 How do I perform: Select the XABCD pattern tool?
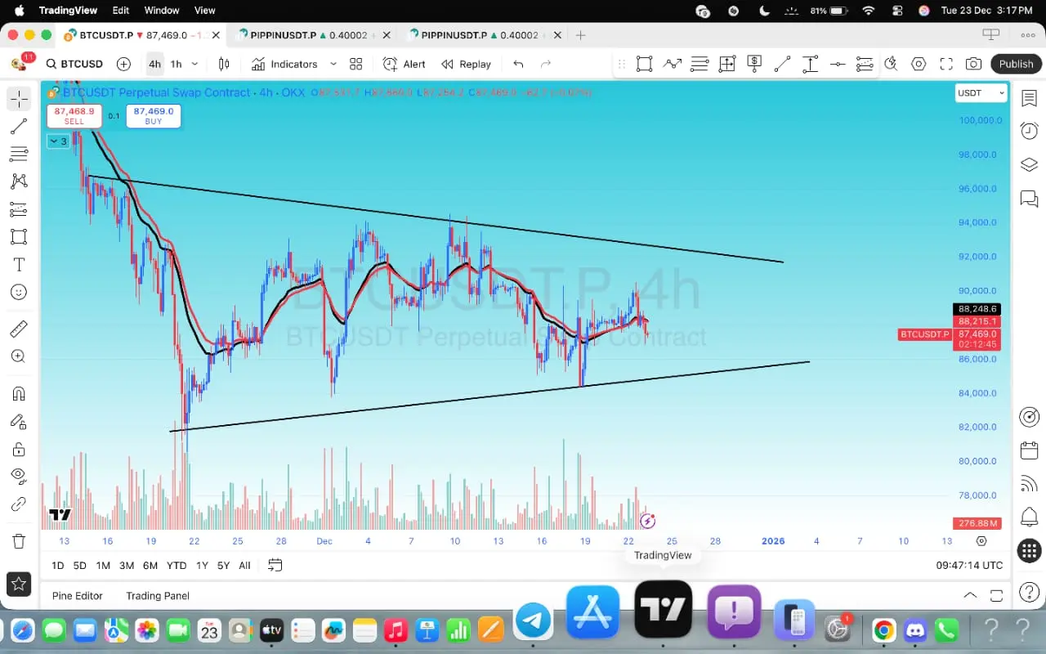19,181
